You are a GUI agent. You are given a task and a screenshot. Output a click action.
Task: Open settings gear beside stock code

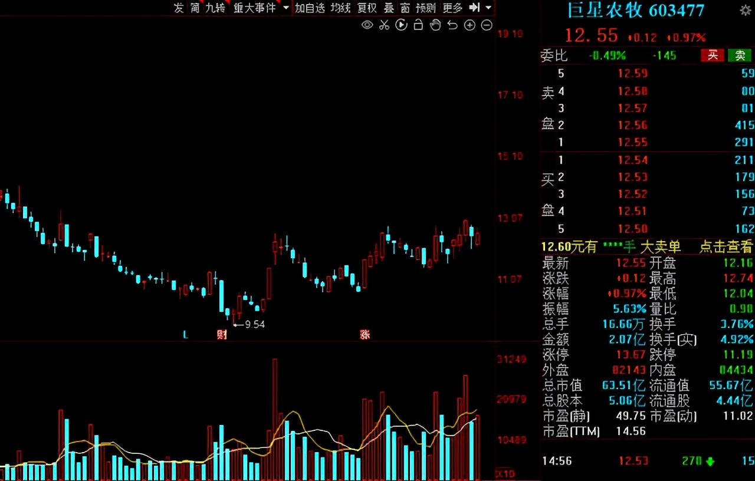click(746, 10)
